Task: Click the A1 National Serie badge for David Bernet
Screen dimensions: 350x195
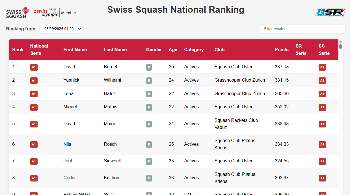Action: [34, 67]
